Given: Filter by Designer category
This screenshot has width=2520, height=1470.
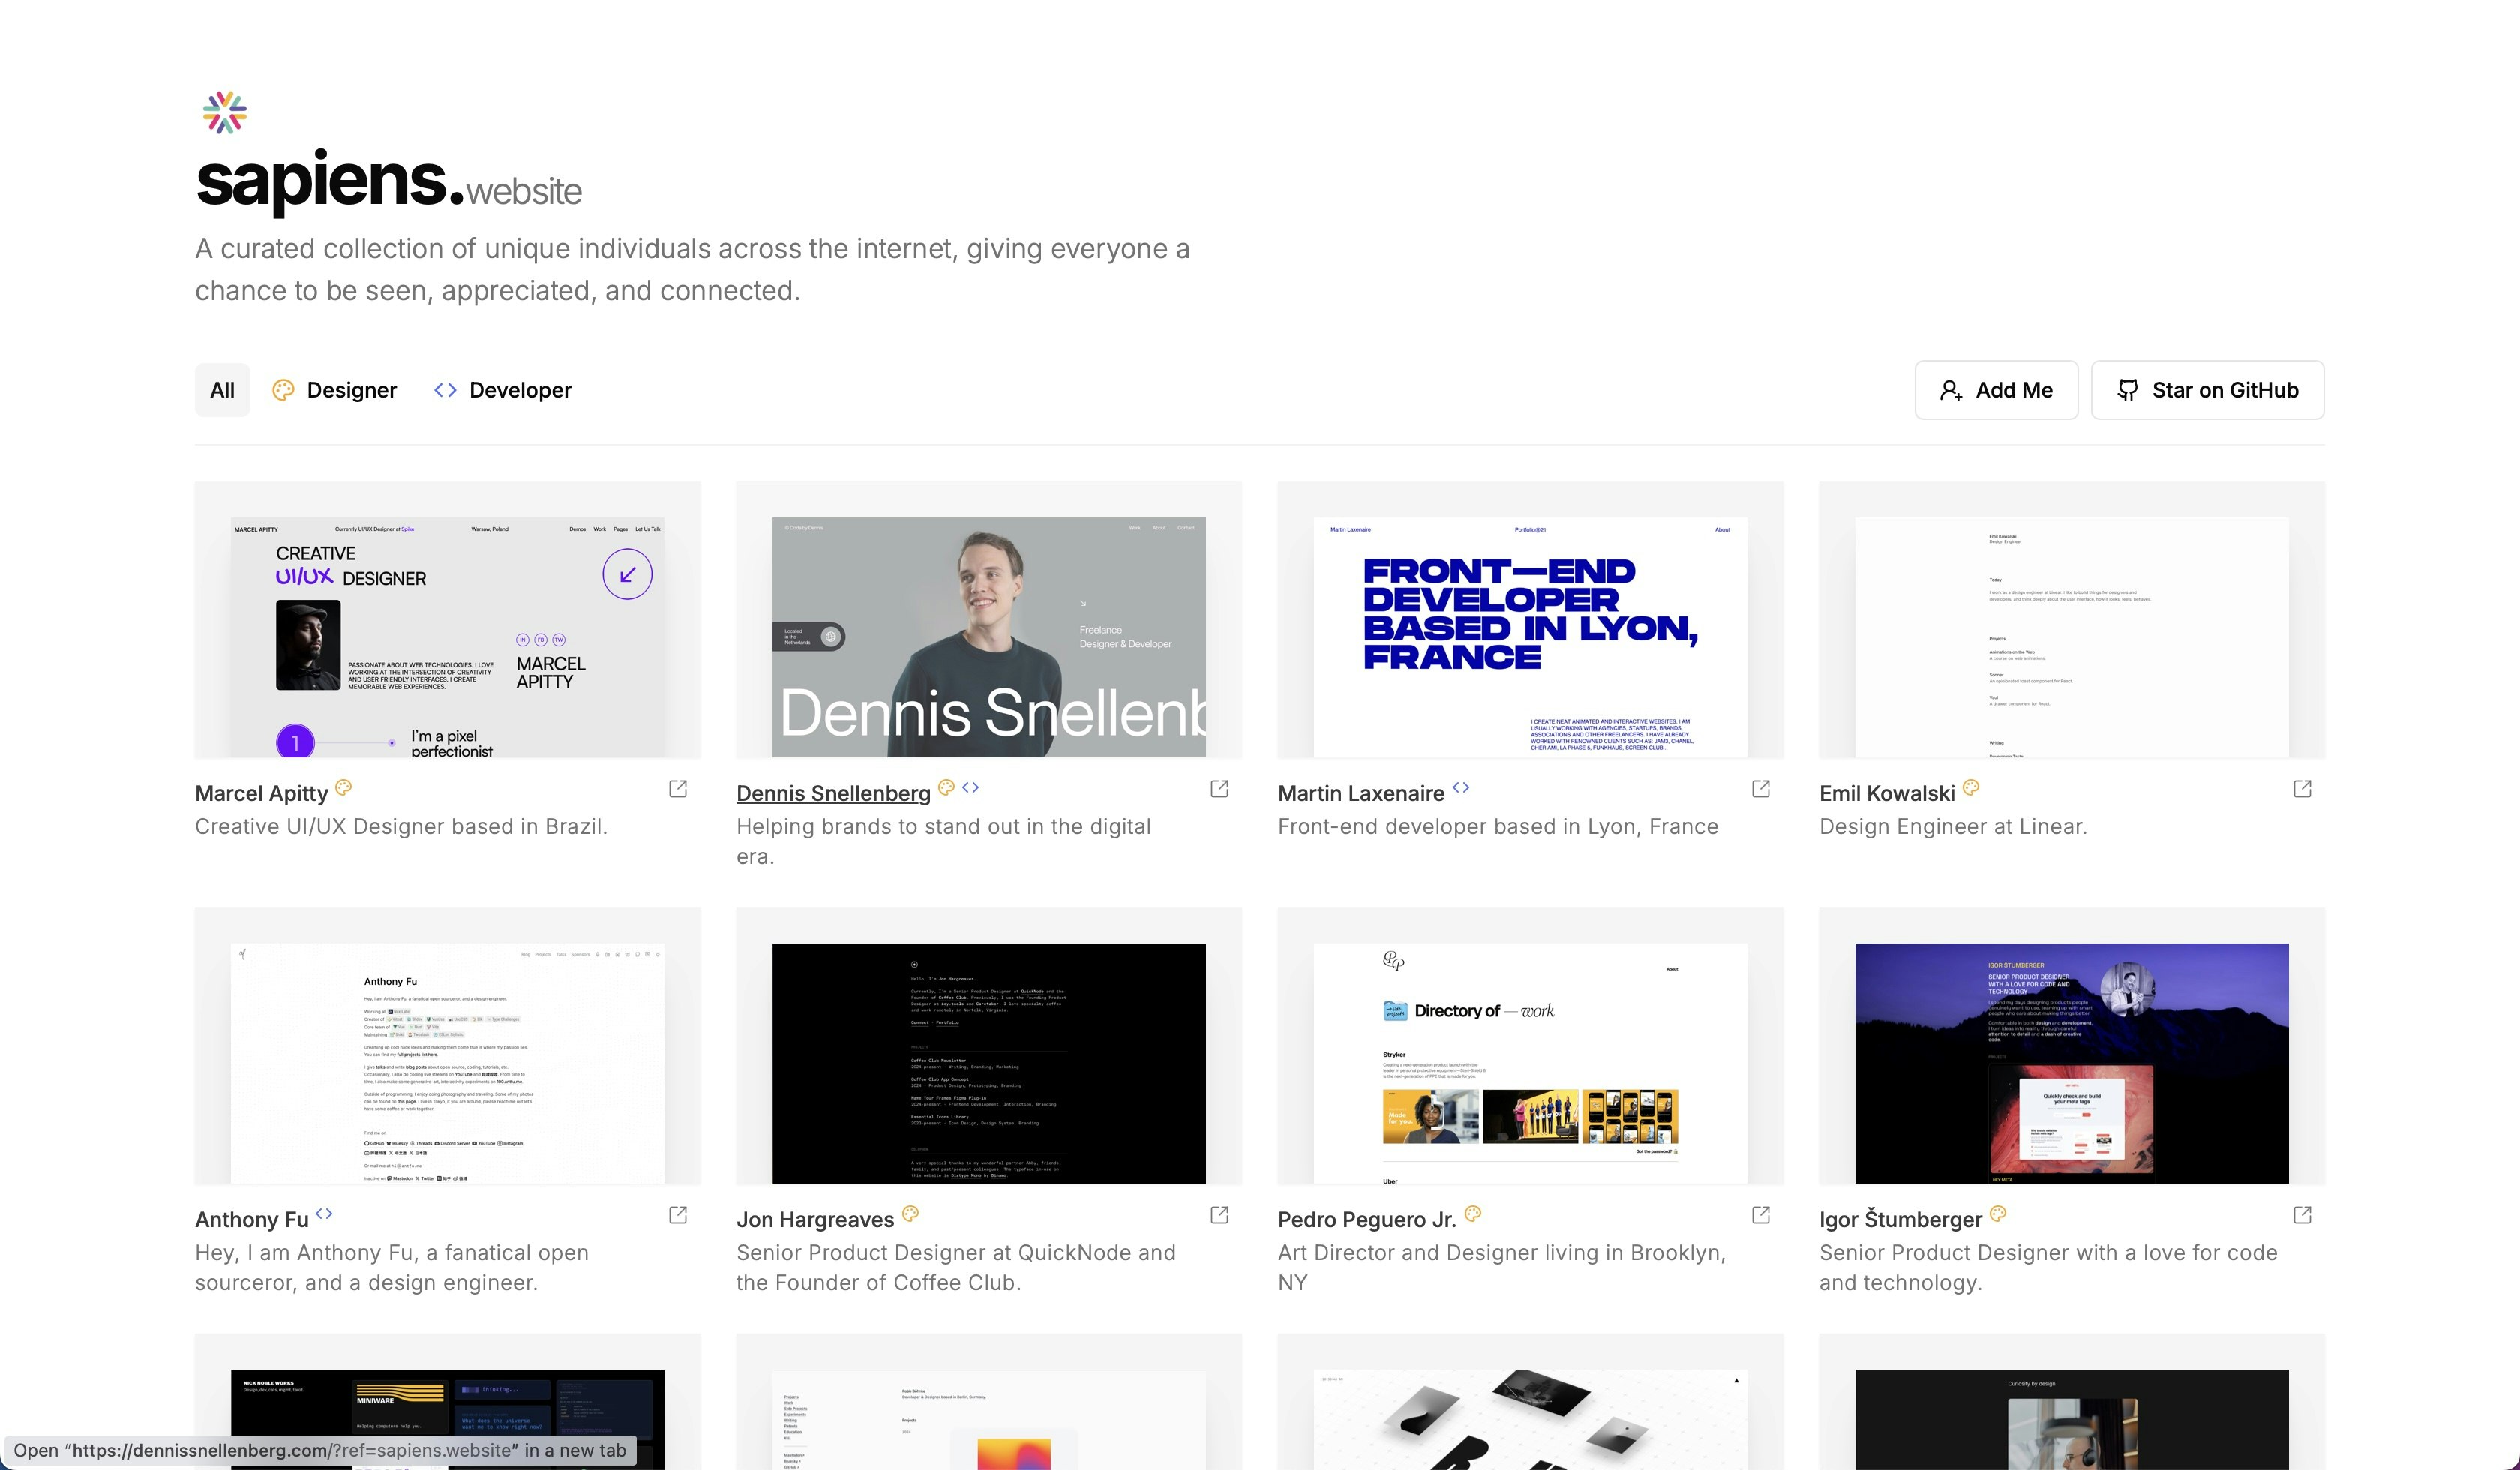Looking at the screenshot, I should pos(335,390).
